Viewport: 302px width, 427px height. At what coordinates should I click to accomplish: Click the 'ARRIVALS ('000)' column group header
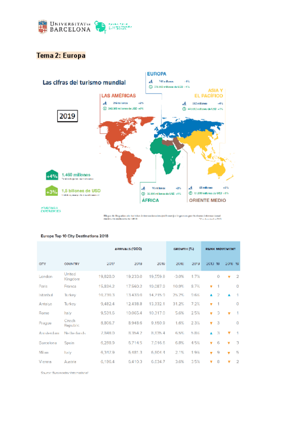(128, 249)
